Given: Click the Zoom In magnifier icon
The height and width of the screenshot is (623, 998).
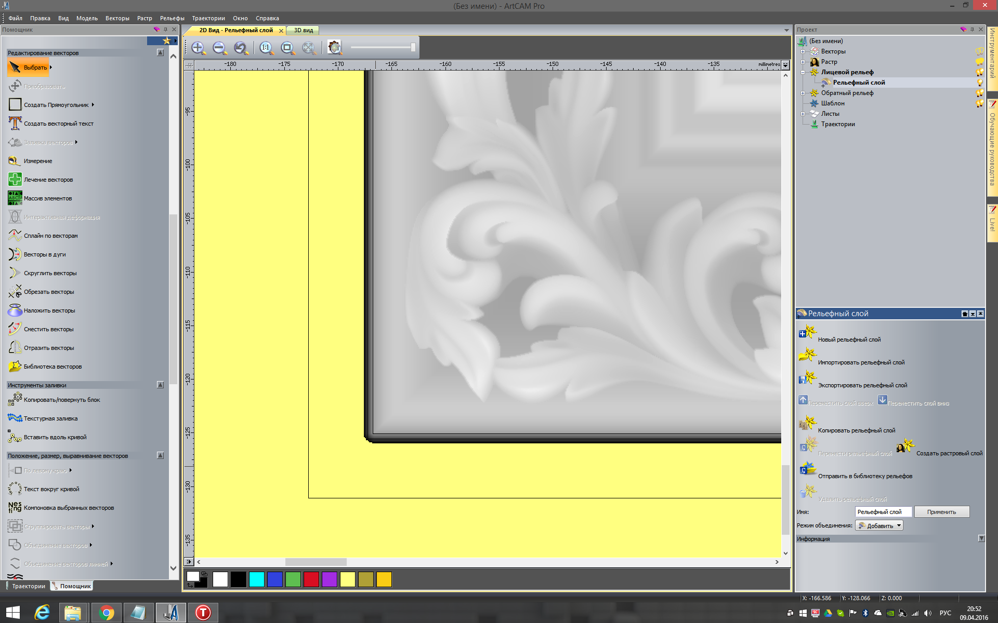Looking at the screenshot, I should [x=198, y=48].
